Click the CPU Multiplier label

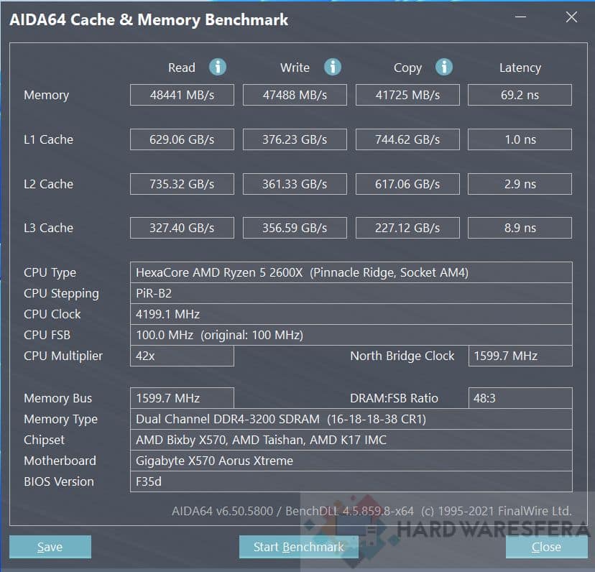[x=63, y=356]
